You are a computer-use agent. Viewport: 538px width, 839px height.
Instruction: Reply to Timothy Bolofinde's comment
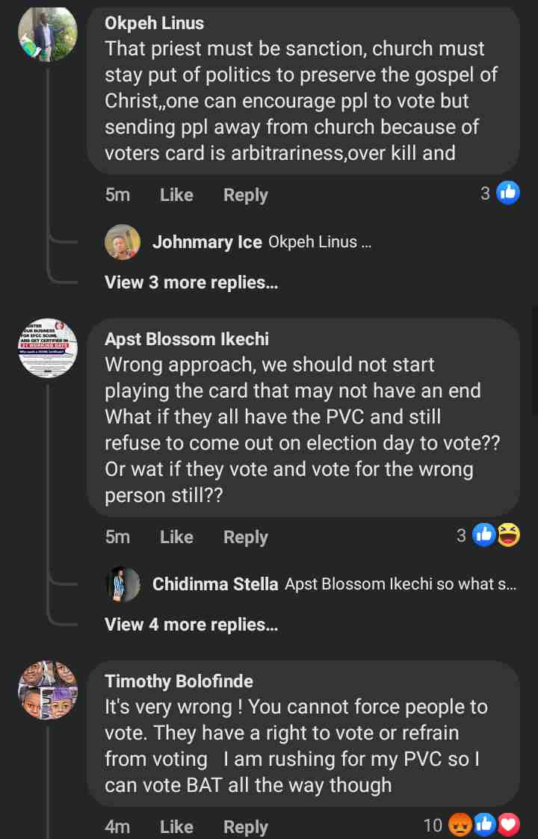(245, 826)
